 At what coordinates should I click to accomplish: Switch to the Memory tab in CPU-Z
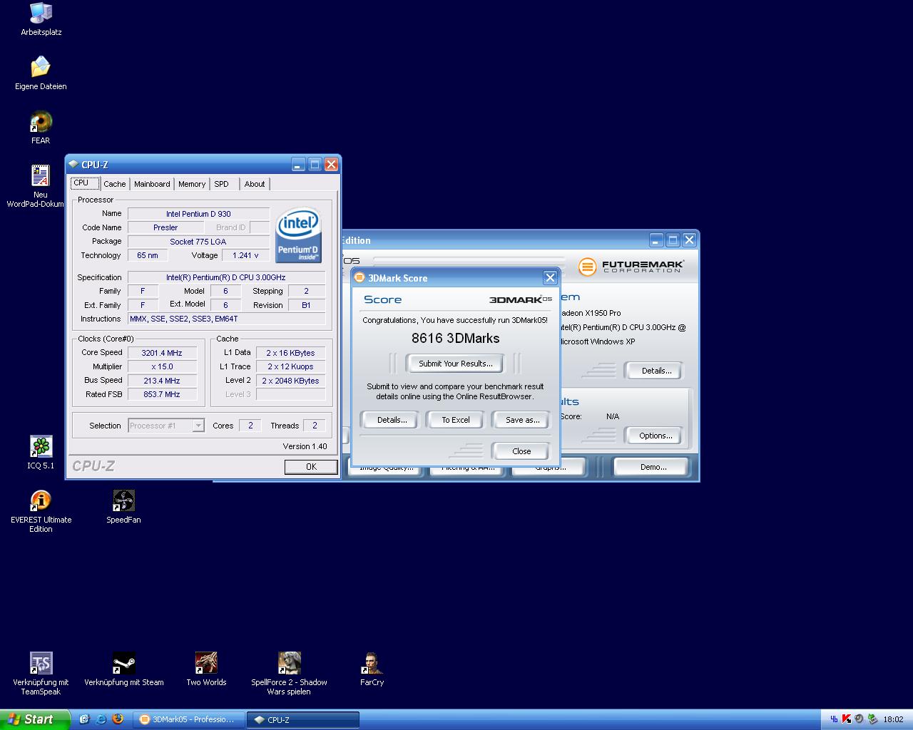(192, 184)
